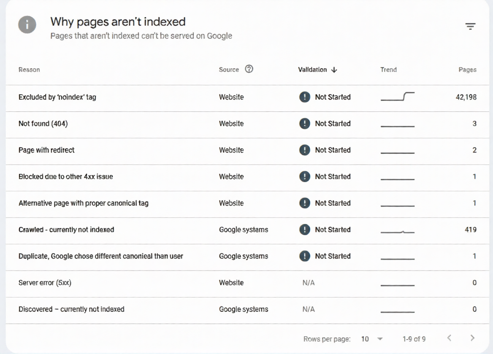Click the Reason column header
The height and width of the screenshot is (354, 493).
coord(29,70)
